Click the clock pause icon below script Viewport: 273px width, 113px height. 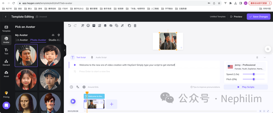tap(71, 87)
